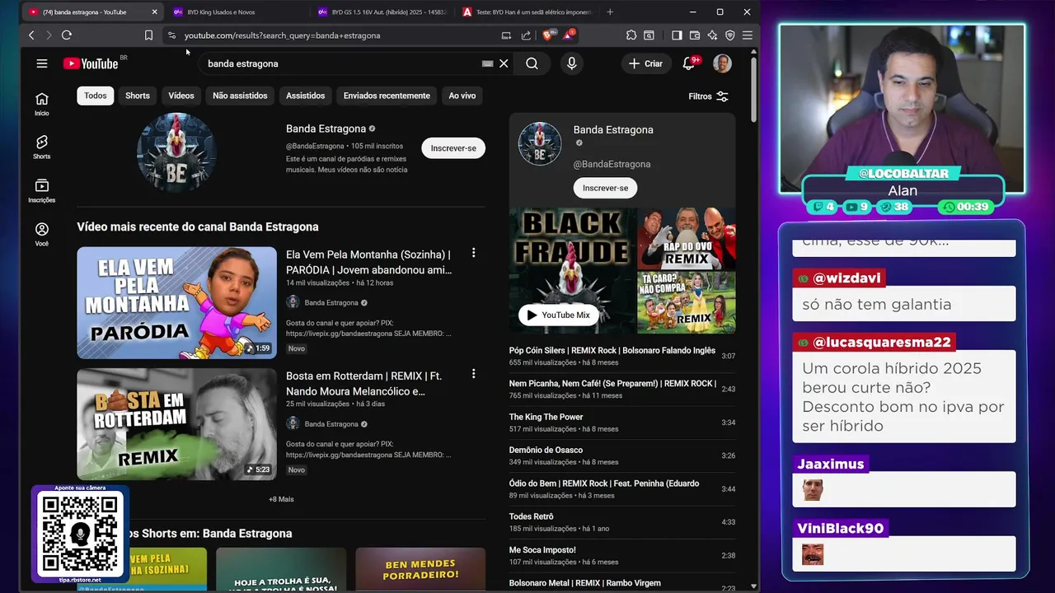Expand the +8 Mais videos link

[x=281, y=499]
